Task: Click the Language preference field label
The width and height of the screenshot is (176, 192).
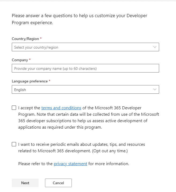Action: 30,81
